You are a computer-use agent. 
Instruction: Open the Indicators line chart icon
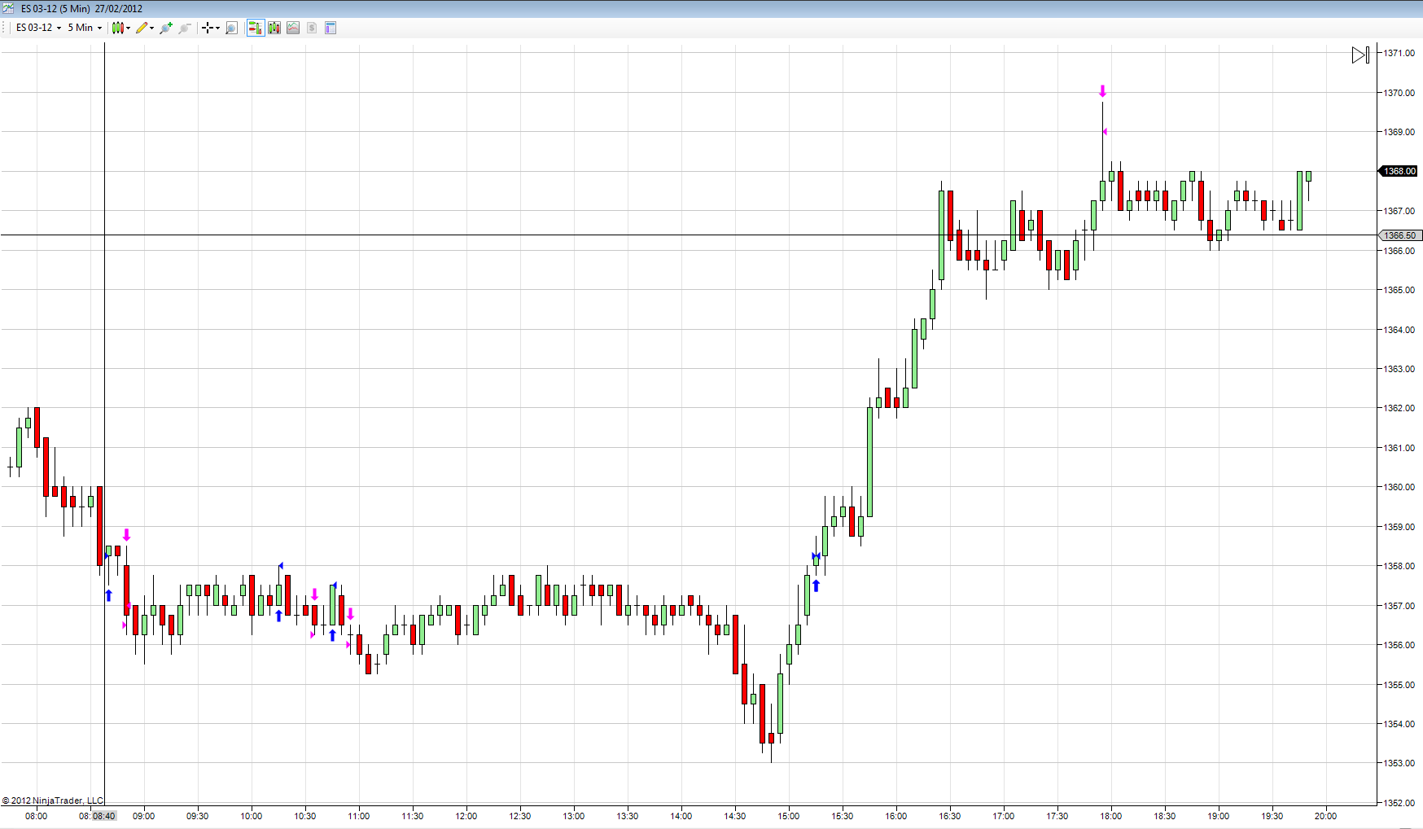[x=293, y=28]
